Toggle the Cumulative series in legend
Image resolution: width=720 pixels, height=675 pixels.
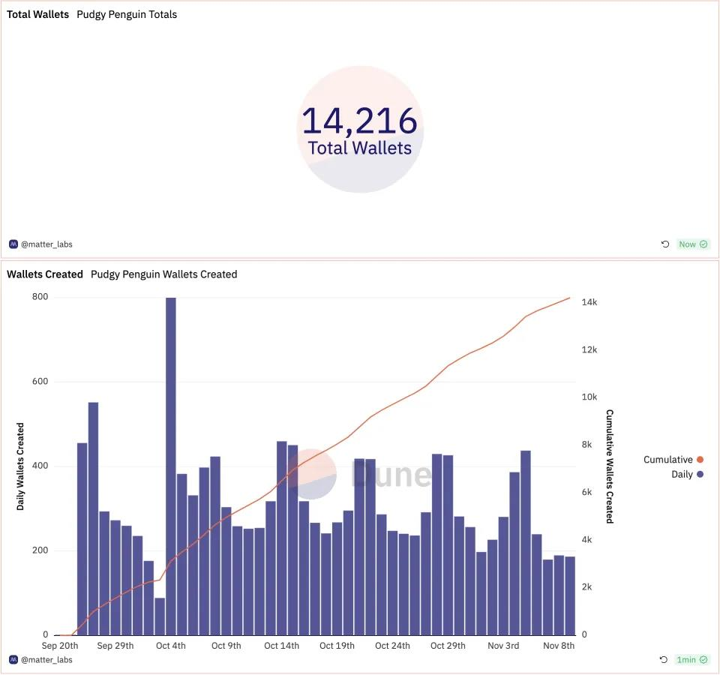[673, 460]
